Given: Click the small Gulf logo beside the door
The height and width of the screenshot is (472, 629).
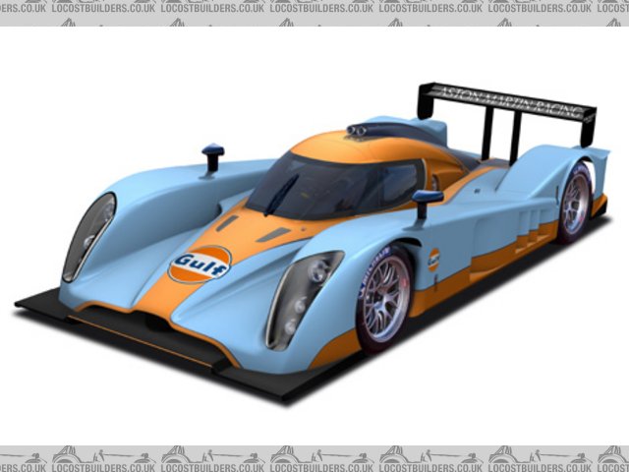Looking at the screenshot, I should (433, 260).
